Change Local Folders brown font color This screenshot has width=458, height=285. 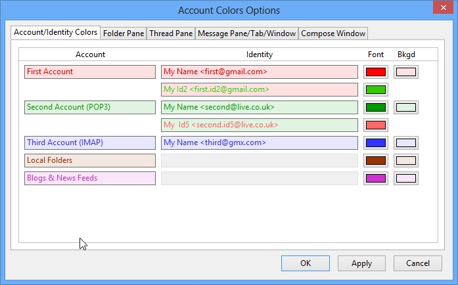click(376, 161)
